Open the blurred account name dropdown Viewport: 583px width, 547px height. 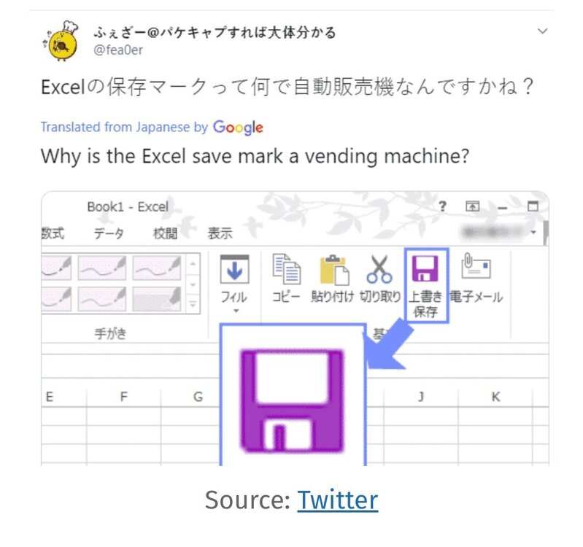point(498,233)
